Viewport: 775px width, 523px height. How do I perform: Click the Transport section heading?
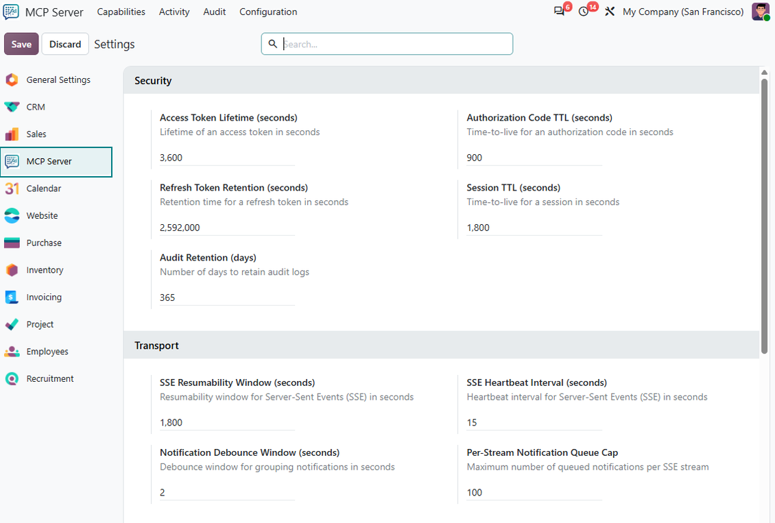coord(156,345)
